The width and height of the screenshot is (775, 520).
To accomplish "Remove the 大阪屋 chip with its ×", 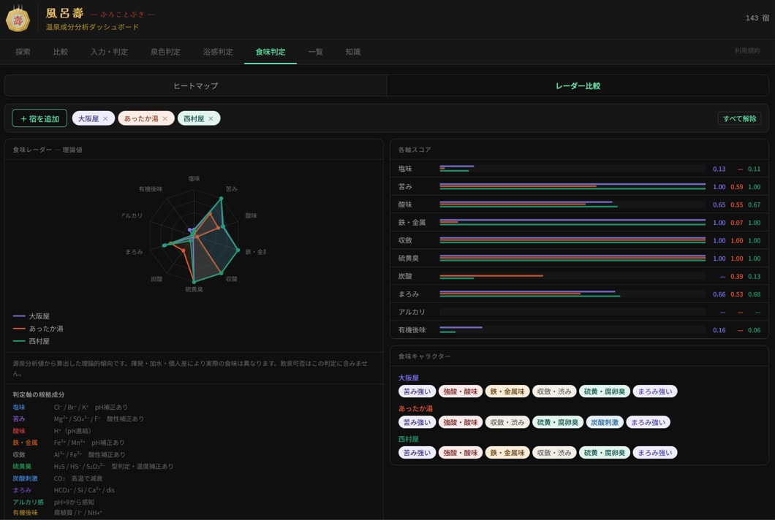I will click(105, 118).
